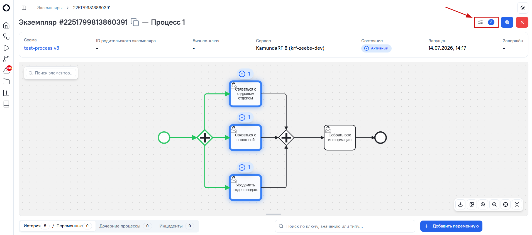
Task: Toggle the light/dark theme sun button
Action: point(523,8)
